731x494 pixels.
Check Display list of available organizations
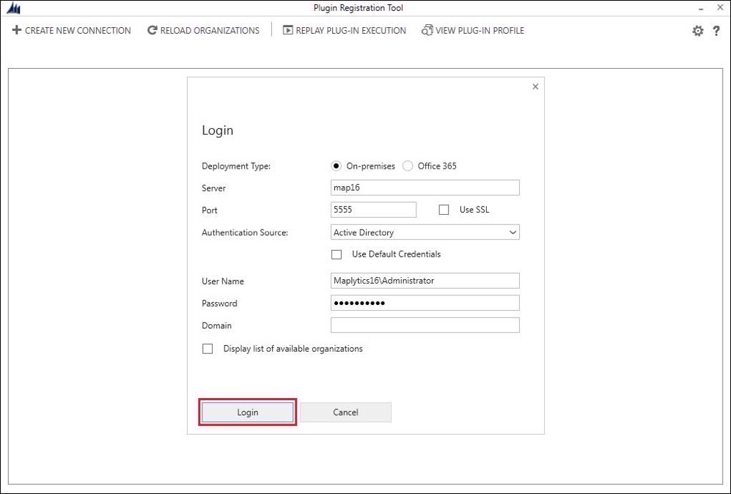[x=207, y=349]
